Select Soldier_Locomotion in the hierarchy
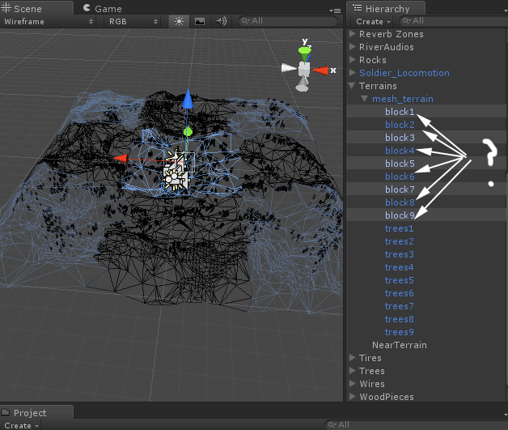508x430 pixels. [404, 73]
